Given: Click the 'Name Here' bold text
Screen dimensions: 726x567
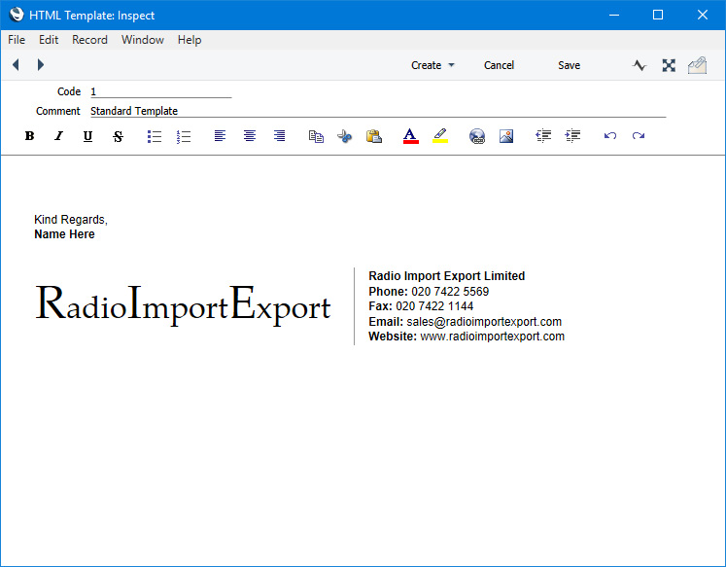Looking at the screenshot, I should (x=64, y=234).
